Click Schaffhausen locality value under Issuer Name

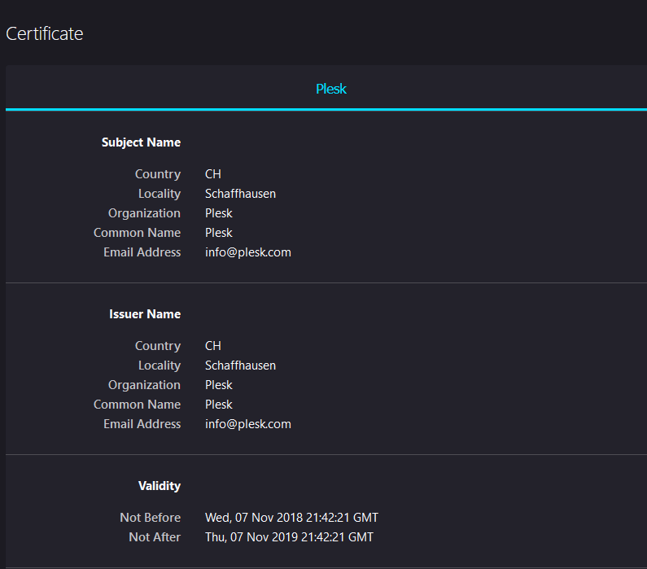[240, 365]
